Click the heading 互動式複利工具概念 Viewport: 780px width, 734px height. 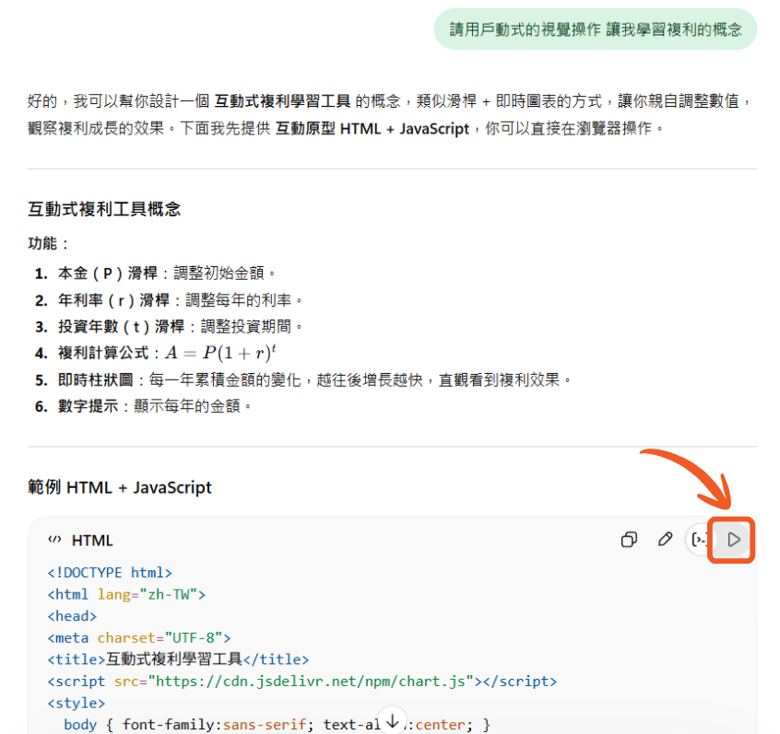click(104, 209)
